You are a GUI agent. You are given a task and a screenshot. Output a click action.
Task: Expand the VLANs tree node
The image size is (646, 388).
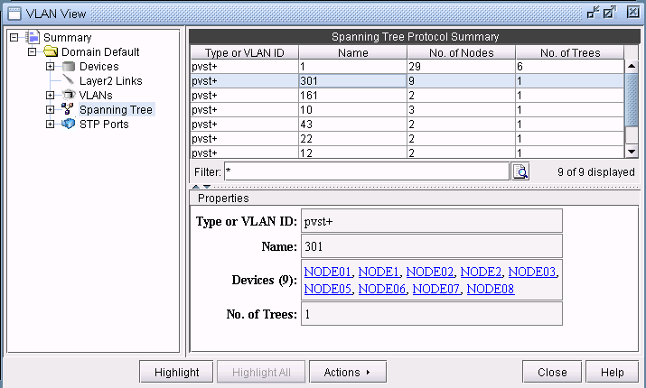pyautogui.click(x=51, y=96)
